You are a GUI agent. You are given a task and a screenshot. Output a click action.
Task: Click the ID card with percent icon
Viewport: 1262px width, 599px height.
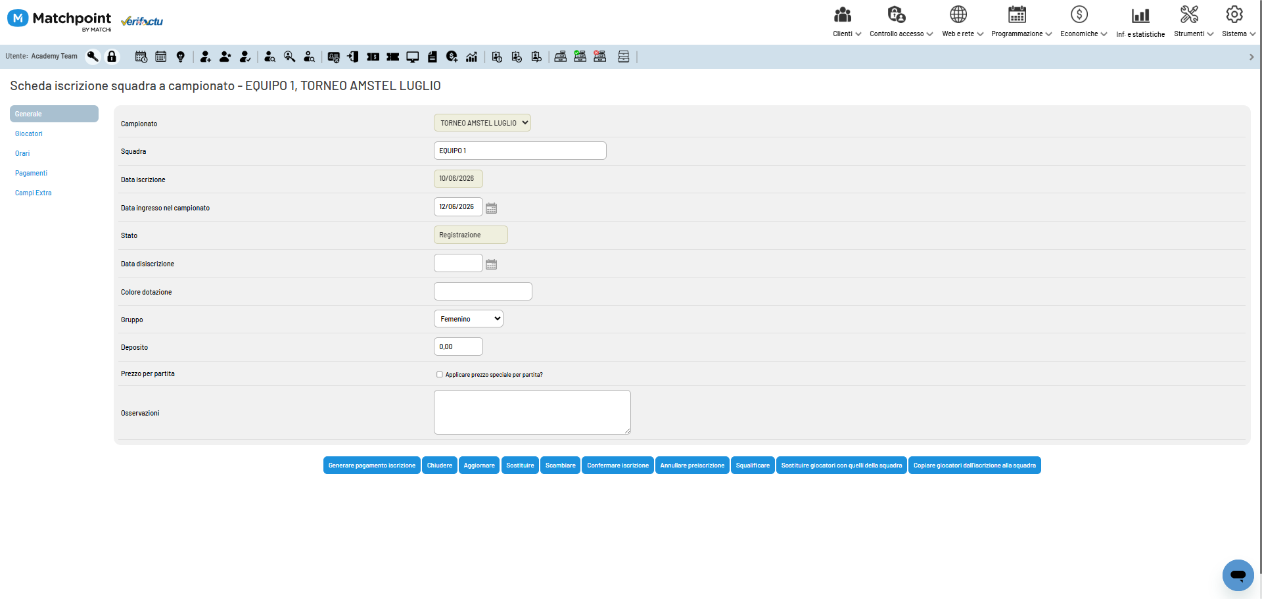pos(334,57)
